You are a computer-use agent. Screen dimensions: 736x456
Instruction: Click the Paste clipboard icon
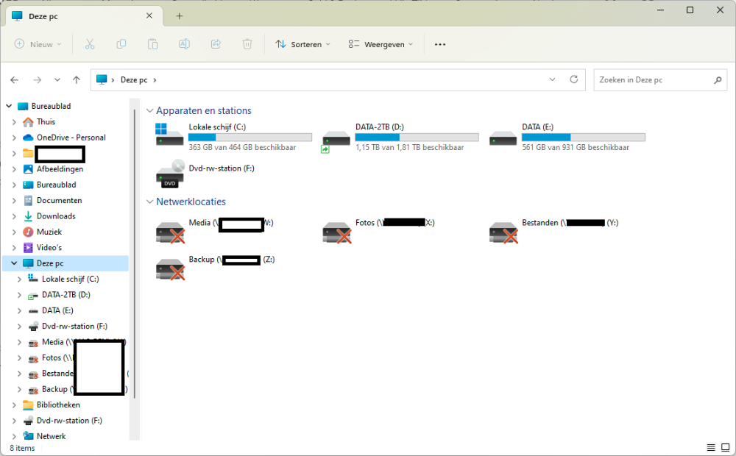coord(152,44)
